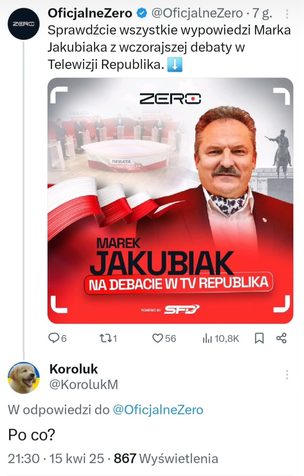Bookmark the OficjalneZero post
304x476 pixels.
coord(259,338)
